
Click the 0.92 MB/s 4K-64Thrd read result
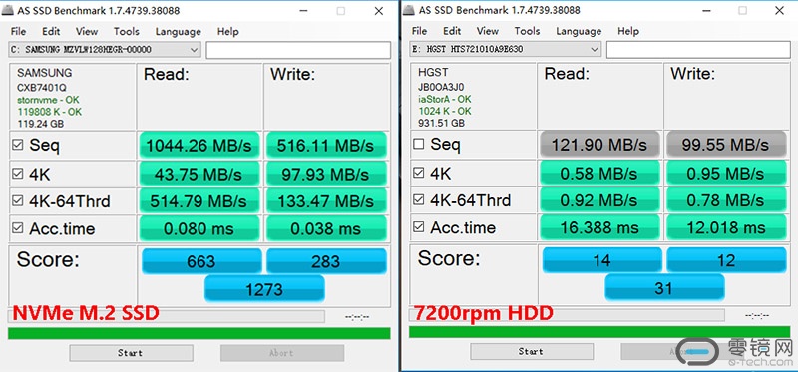click(x=599, y=200)
